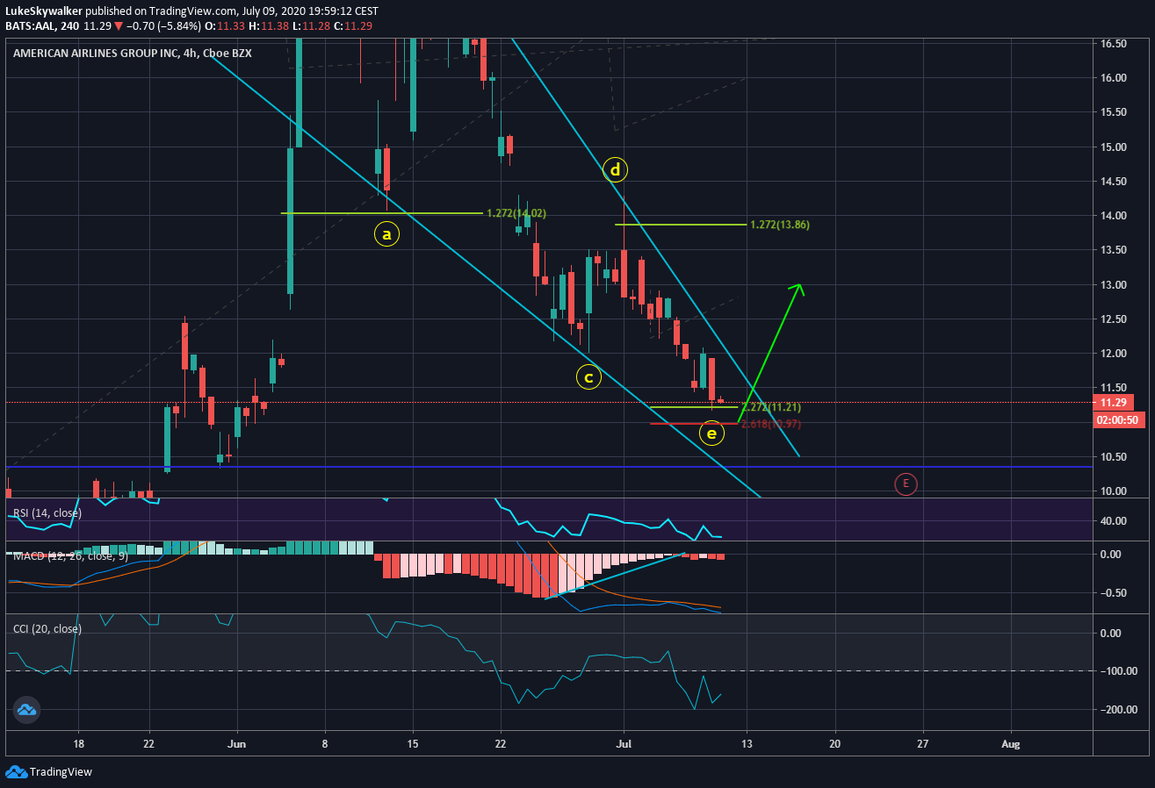Click the 'Aug' date axis label
The image size is (1155, 788).
(x=1011, y=742)
